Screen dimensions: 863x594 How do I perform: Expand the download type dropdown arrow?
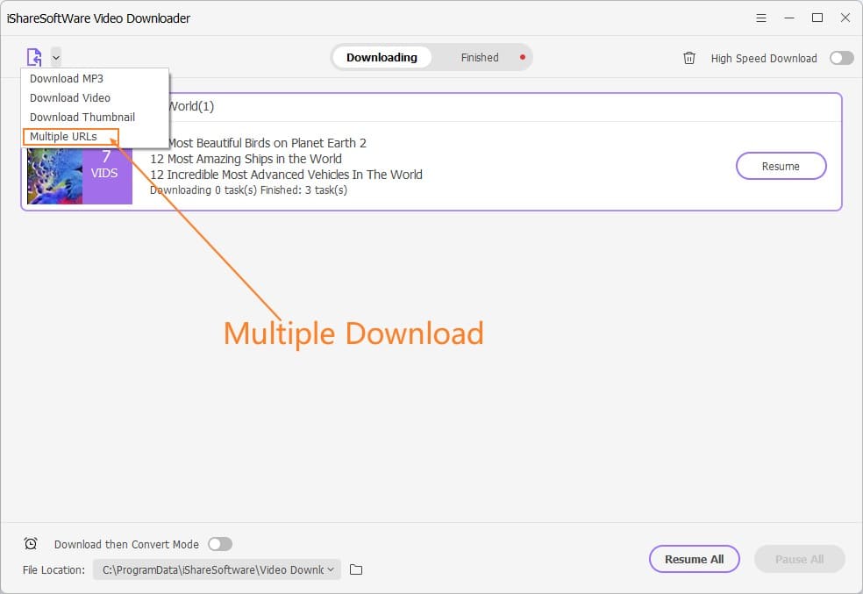(x=55, y=57)
